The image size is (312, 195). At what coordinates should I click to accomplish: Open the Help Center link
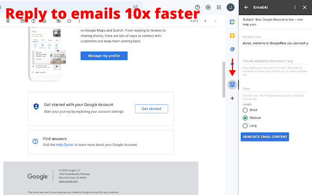click(65, 145)
